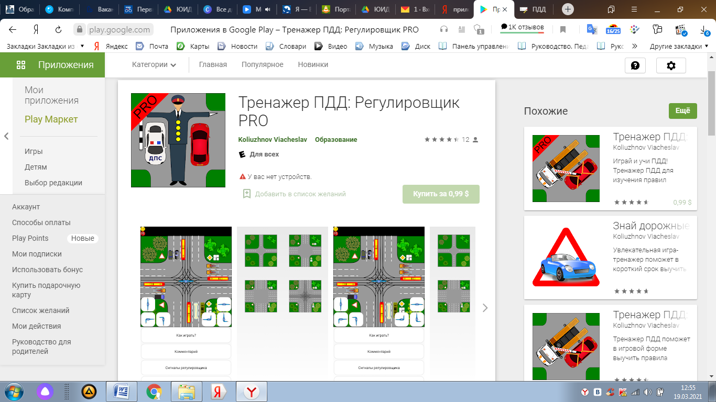The image size is (716, 402).
Task: Collapse the left sidebar with chevron
Action: pyautogui.click(x=6, y=136)
